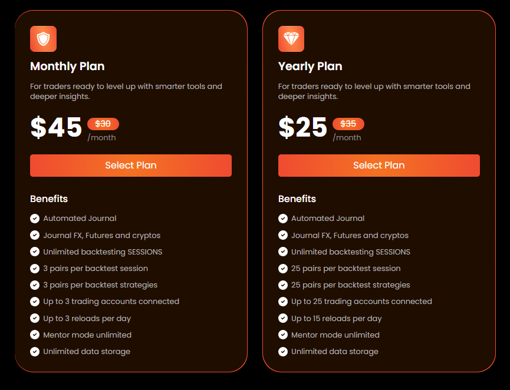Click check icon for '25 pairs per backtest strategies'
Viewport: 510px width, 390px height.
283,285
